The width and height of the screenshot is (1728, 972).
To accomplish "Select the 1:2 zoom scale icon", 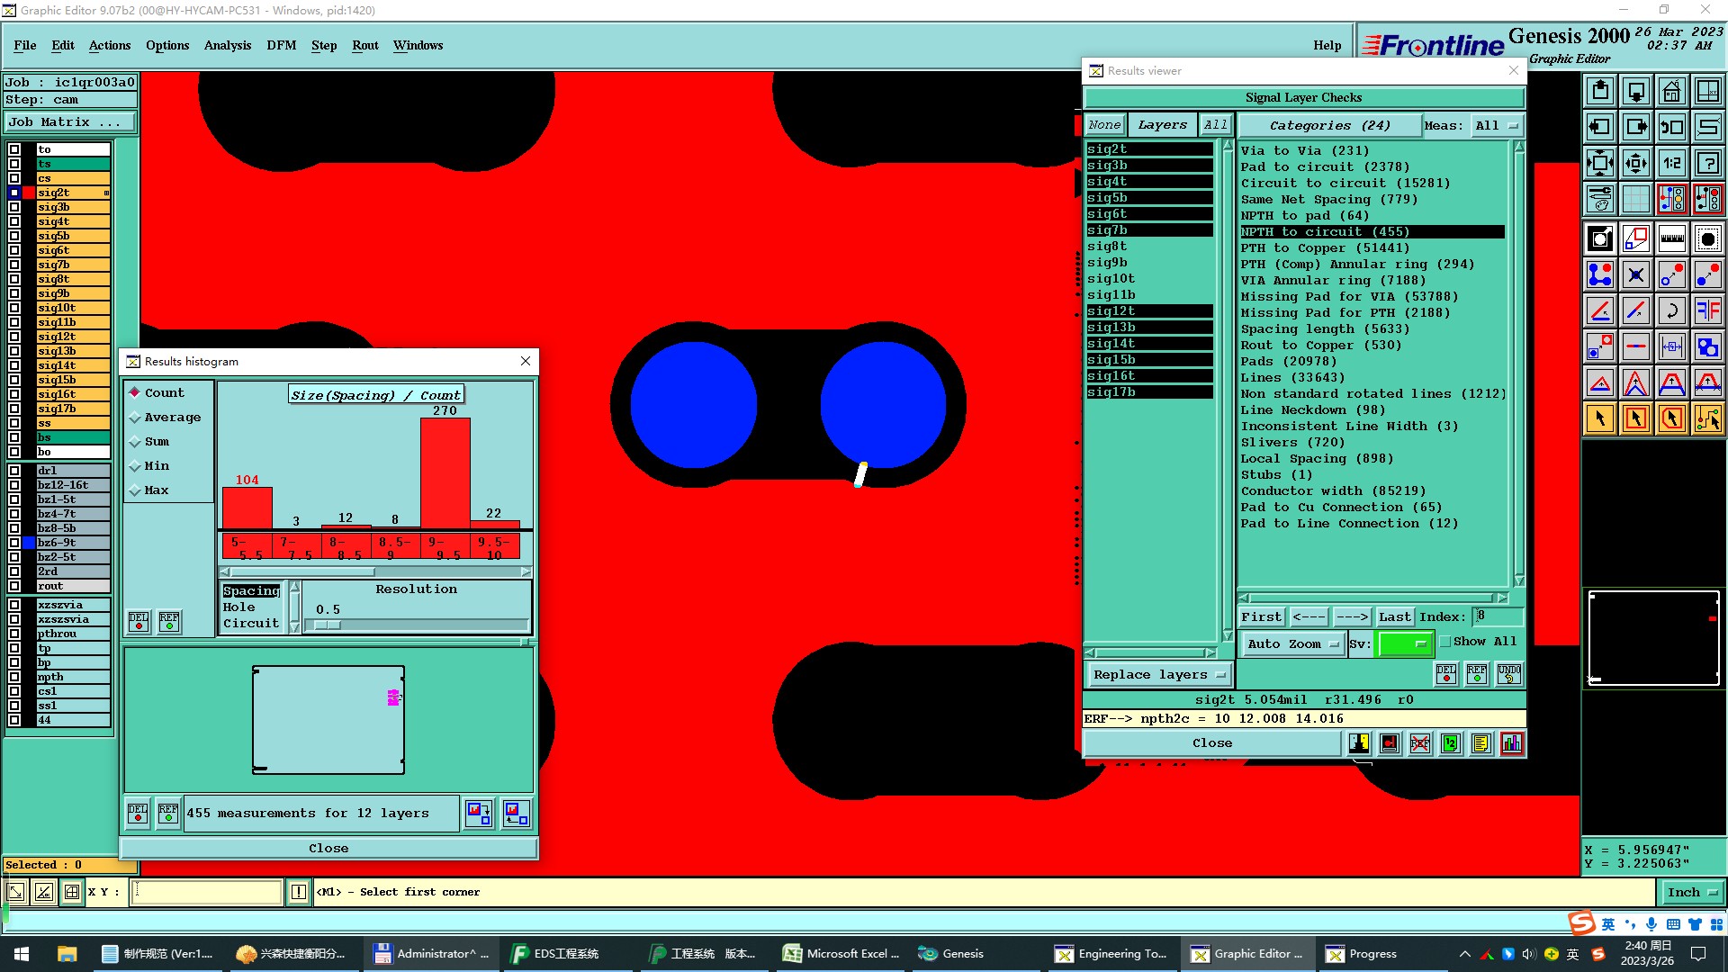I will (1671, 163).
